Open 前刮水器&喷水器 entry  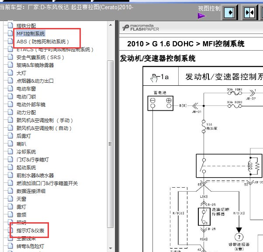35,175
